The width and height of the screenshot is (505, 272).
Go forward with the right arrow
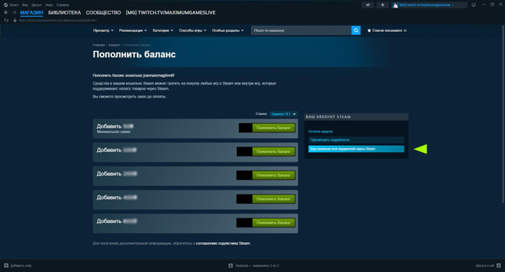(x=14, y=12)
